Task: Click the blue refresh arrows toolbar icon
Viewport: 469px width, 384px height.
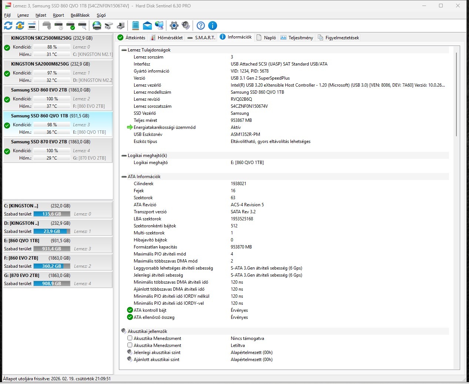Action: 8,26
